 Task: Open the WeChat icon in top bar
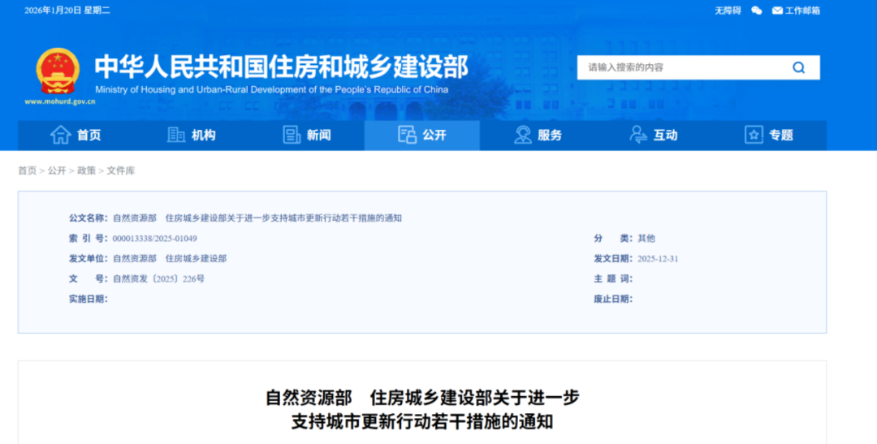click(757, 11)
